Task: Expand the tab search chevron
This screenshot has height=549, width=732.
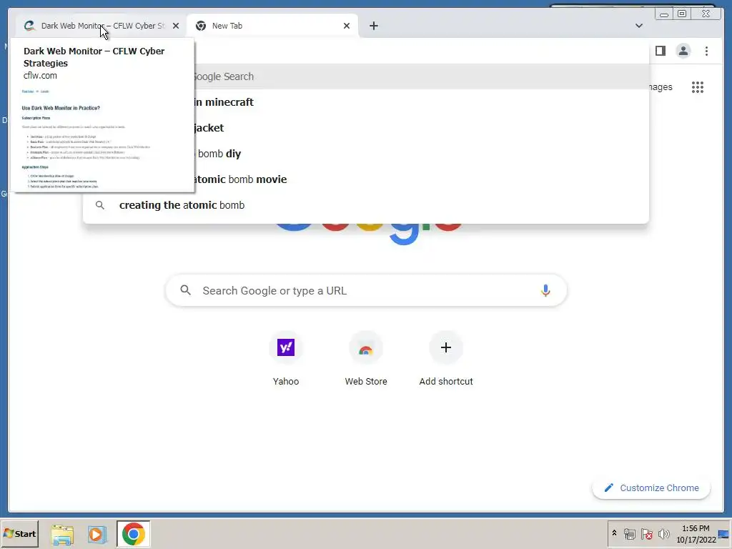Action: (x=638, y=26)
